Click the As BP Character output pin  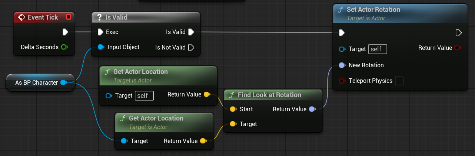pos(63,82)
